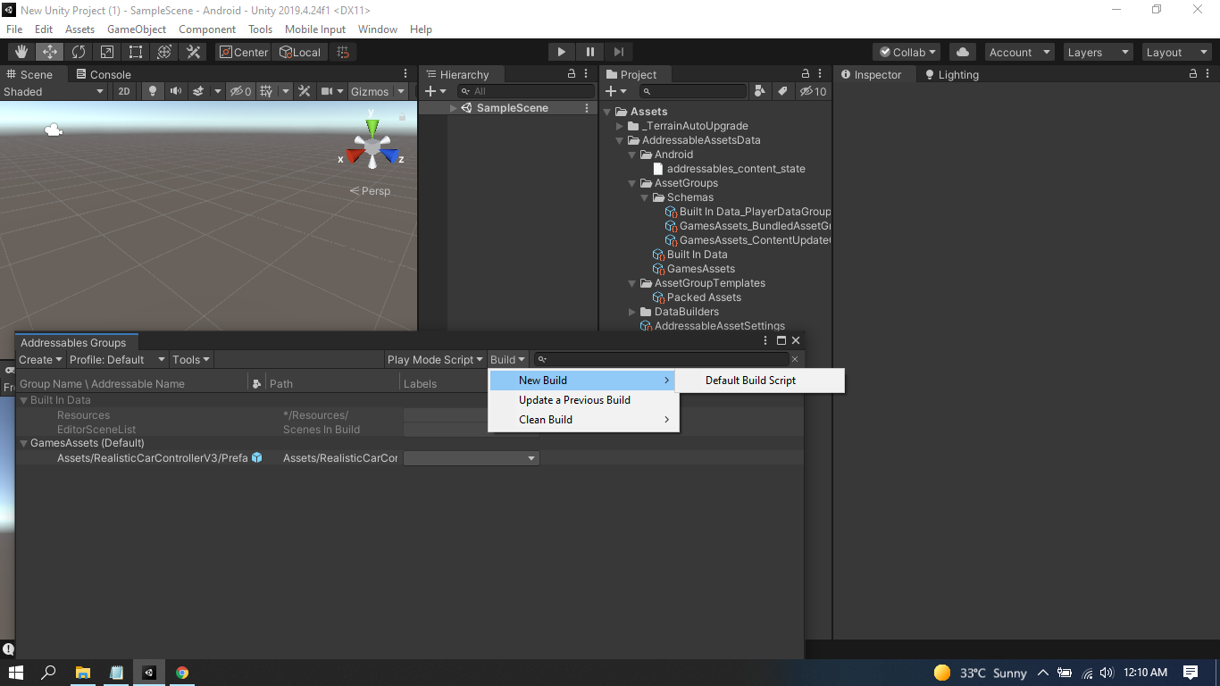This screenshot has width=1220, height=686.
Task: Open Project search by type icon
Action: [x=760, y=91]
